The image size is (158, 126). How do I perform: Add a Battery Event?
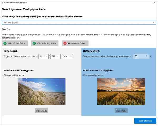click(45, 43)
